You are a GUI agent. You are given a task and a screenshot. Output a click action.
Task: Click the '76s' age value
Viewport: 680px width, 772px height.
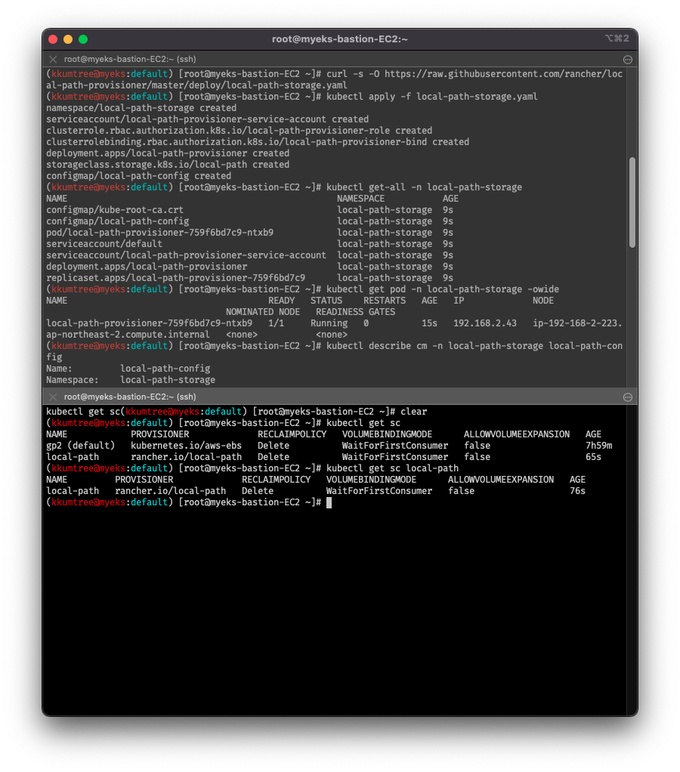coord(577,491)
